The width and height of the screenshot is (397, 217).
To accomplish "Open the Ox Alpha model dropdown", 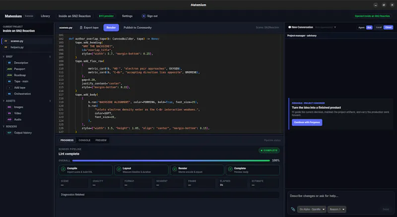I will pyautogui.click(x=312, y=210).
